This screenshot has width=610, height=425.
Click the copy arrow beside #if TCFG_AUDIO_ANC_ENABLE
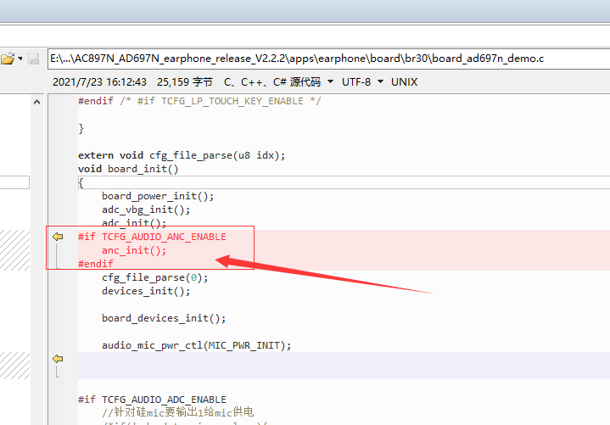(58, 237)
